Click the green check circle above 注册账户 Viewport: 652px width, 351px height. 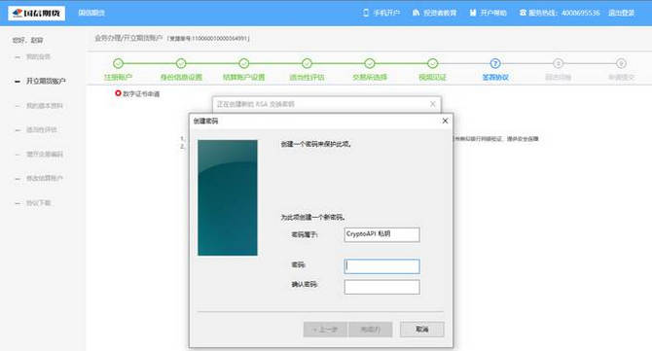118,63
